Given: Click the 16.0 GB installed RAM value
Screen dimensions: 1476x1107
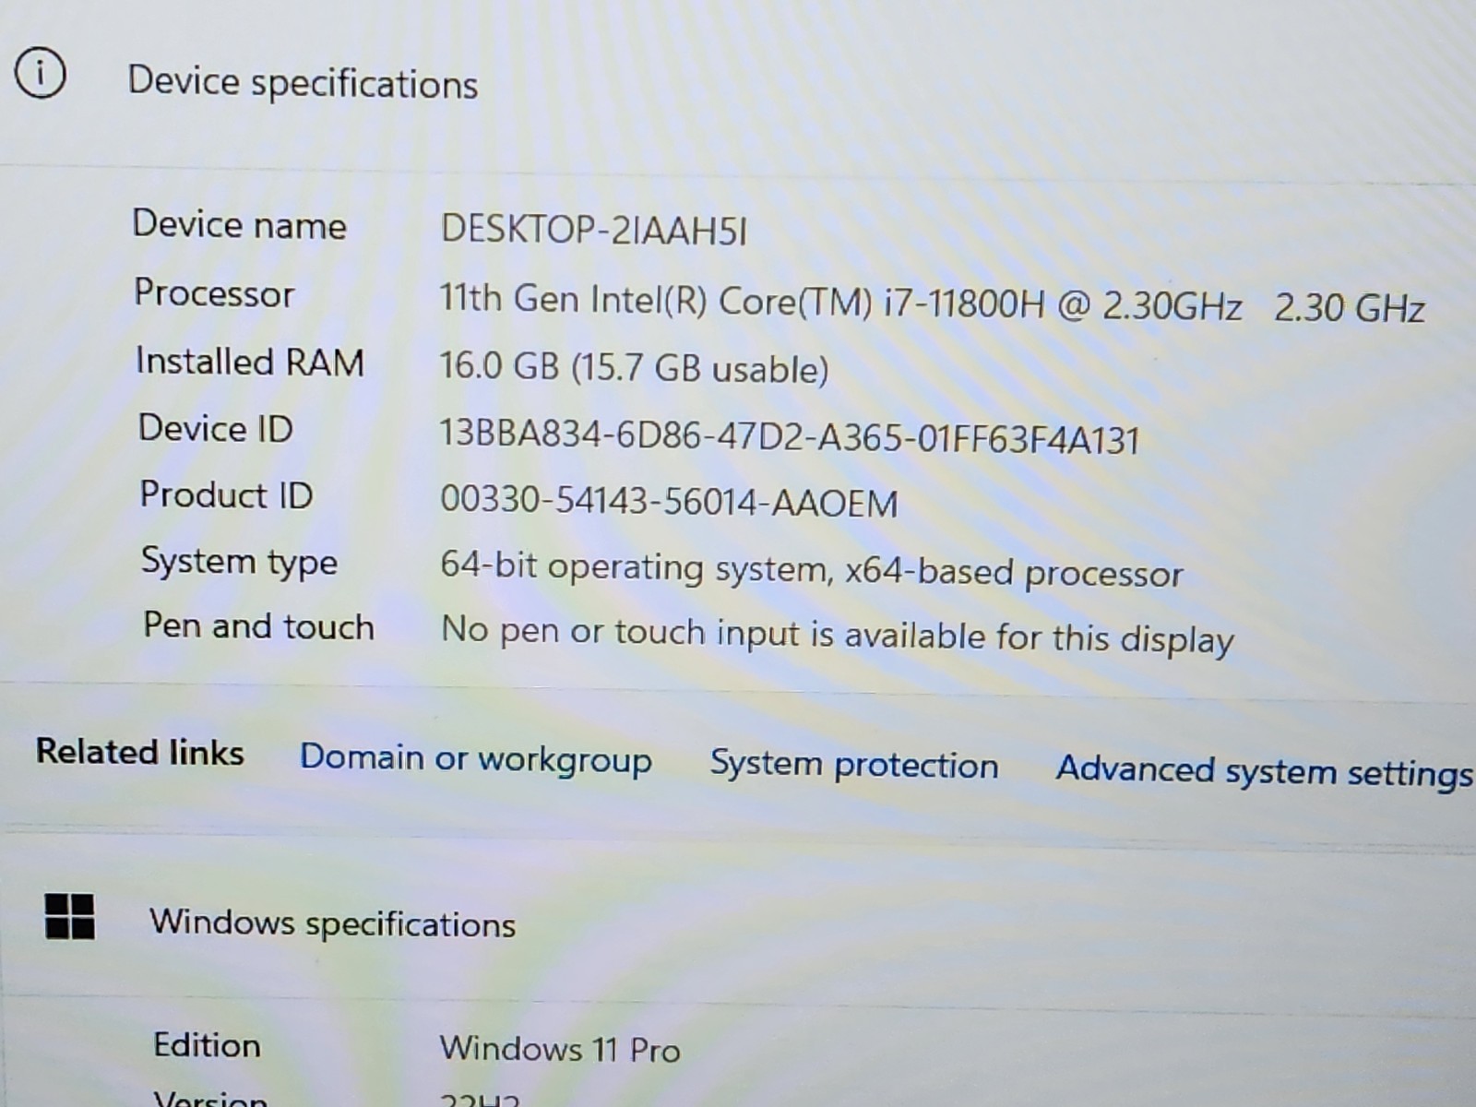Looking at the screenshot, I should 634,368.
